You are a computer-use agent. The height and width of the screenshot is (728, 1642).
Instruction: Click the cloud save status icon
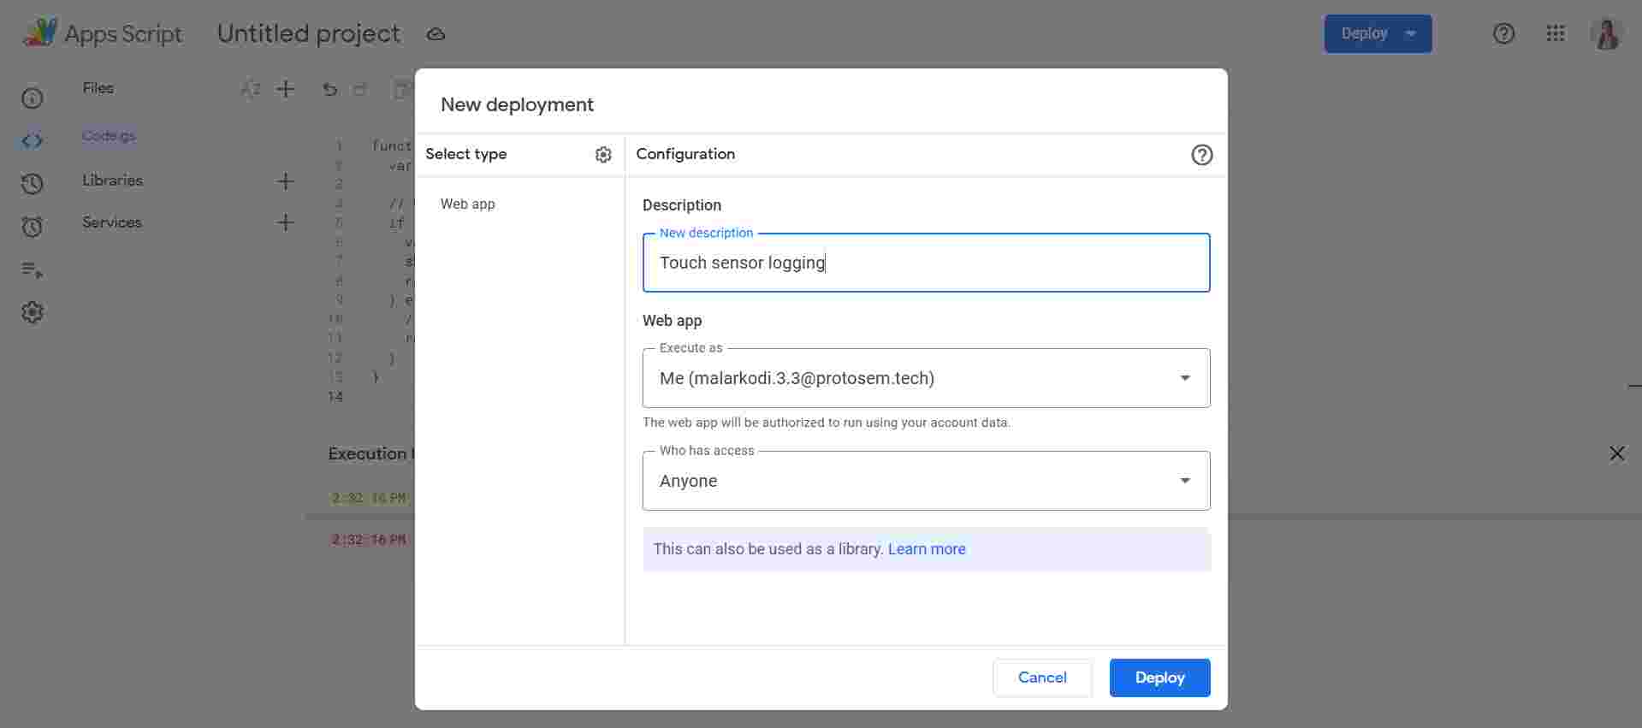[x=436, y=34]
